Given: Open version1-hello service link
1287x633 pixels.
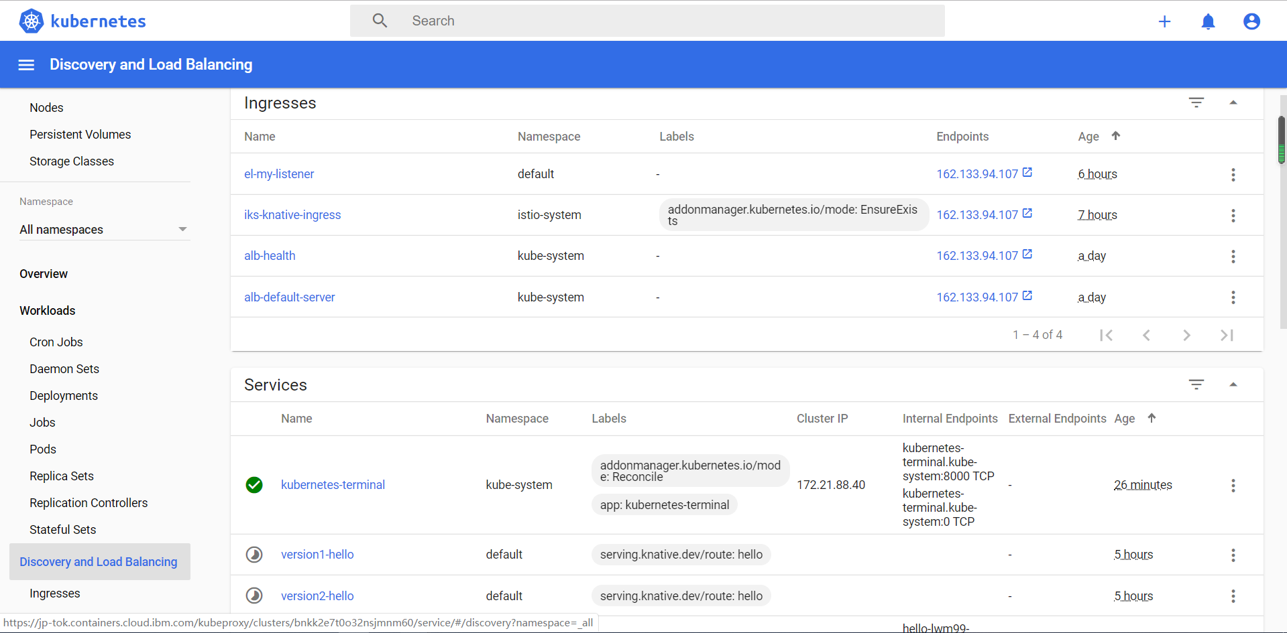Looking at the screenshot, I should [317, 555].
